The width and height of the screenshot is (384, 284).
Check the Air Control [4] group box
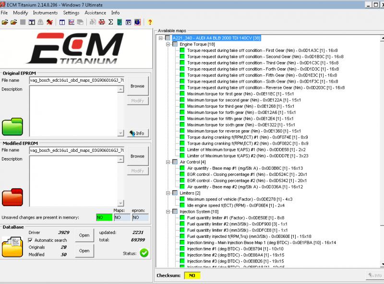175,162
